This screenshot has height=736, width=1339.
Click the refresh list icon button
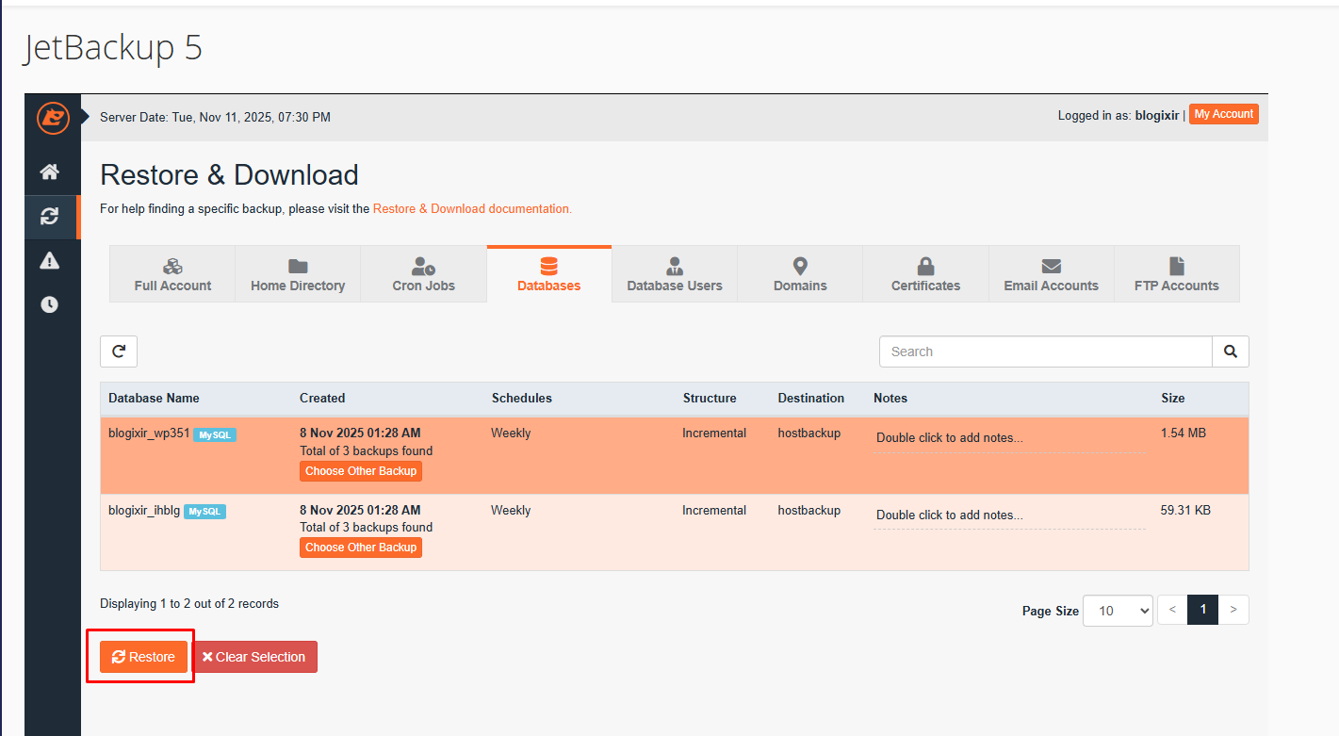(x=119, y=352)
